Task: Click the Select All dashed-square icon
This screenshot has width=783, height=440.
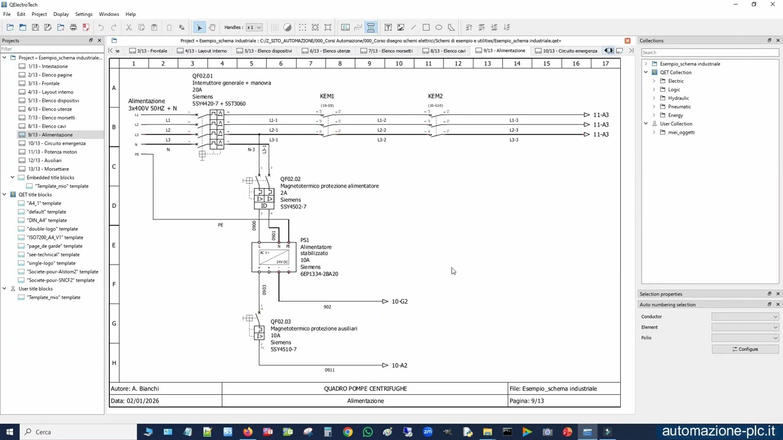Action: coord(303,27)
